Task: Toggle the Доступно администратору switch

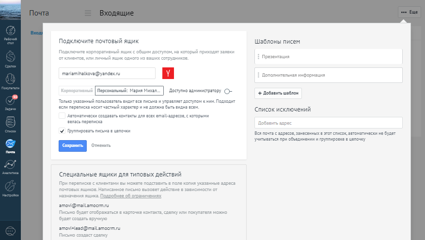Action: point(228,91)
